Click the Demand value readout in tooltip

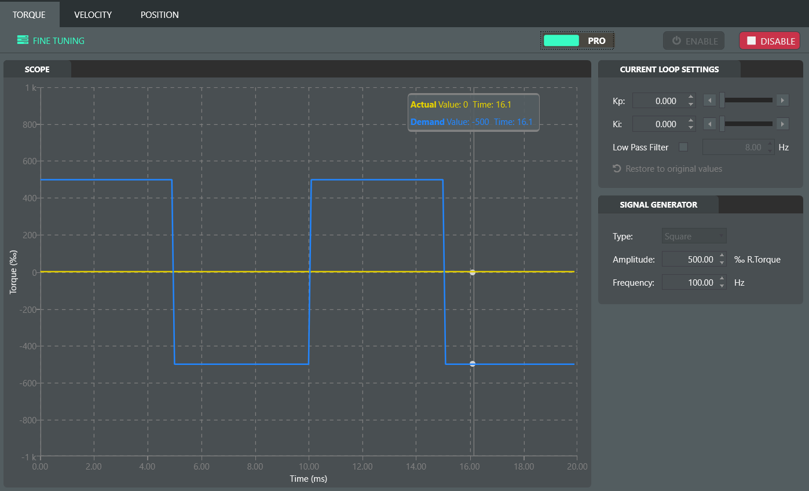coord(471,122)
